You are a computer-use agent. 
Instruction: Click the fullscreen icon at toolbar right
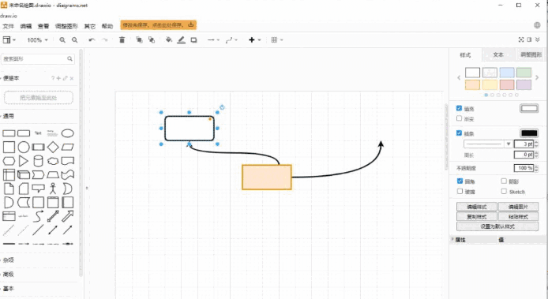click(520, 39)
